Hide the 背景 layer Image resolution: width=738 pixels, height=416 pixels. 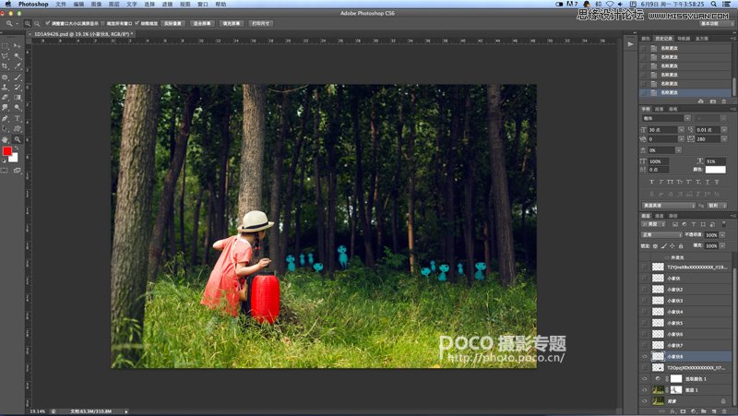(x=644, y=401)
